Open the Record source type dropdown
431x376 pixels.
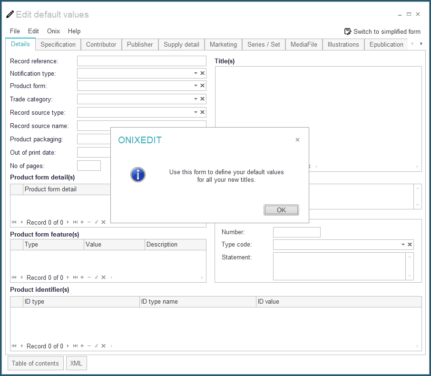pos(195,112)
